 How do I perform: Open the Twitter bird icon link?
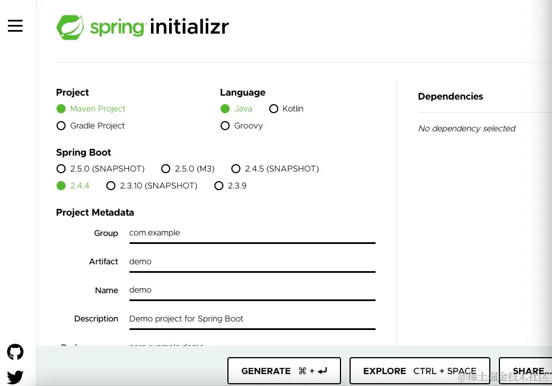tap(15, 377)
